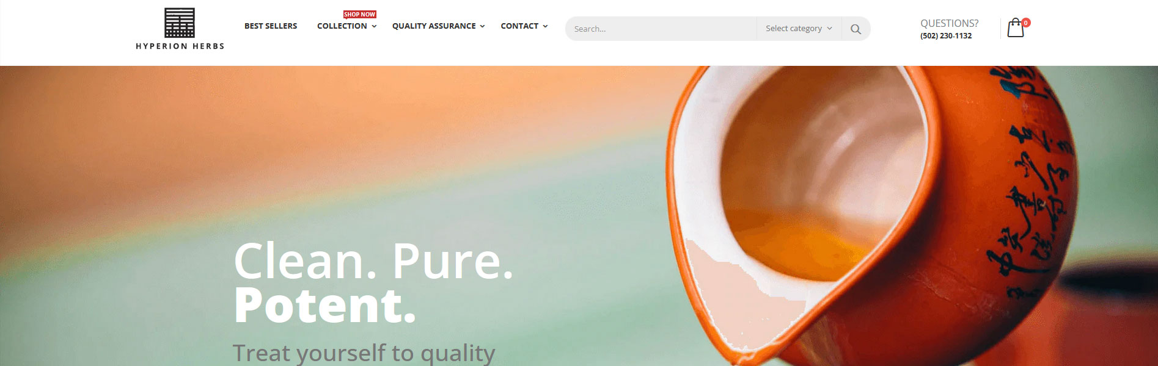Focus the Search text field

[x=661, y=29]
